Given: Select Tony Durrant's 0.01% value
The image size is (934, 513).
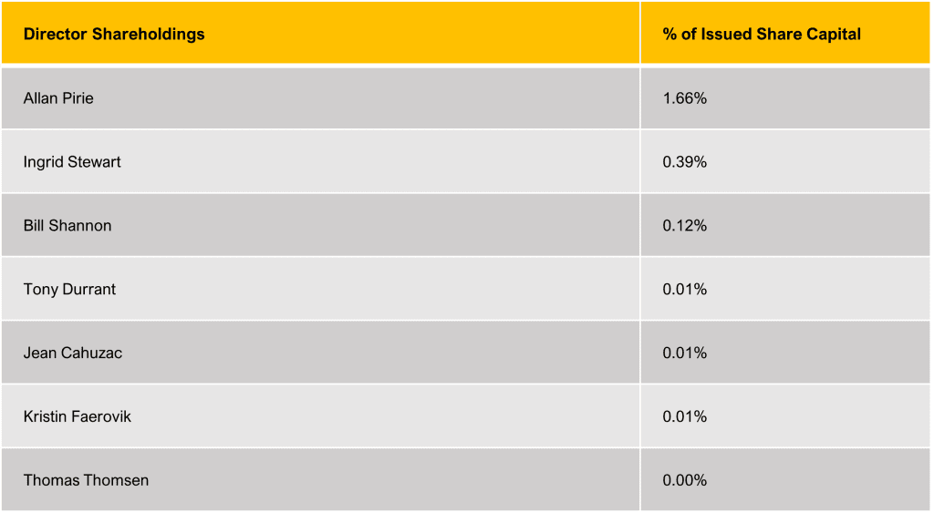Looking at the screenshot, I should (685, 290).
